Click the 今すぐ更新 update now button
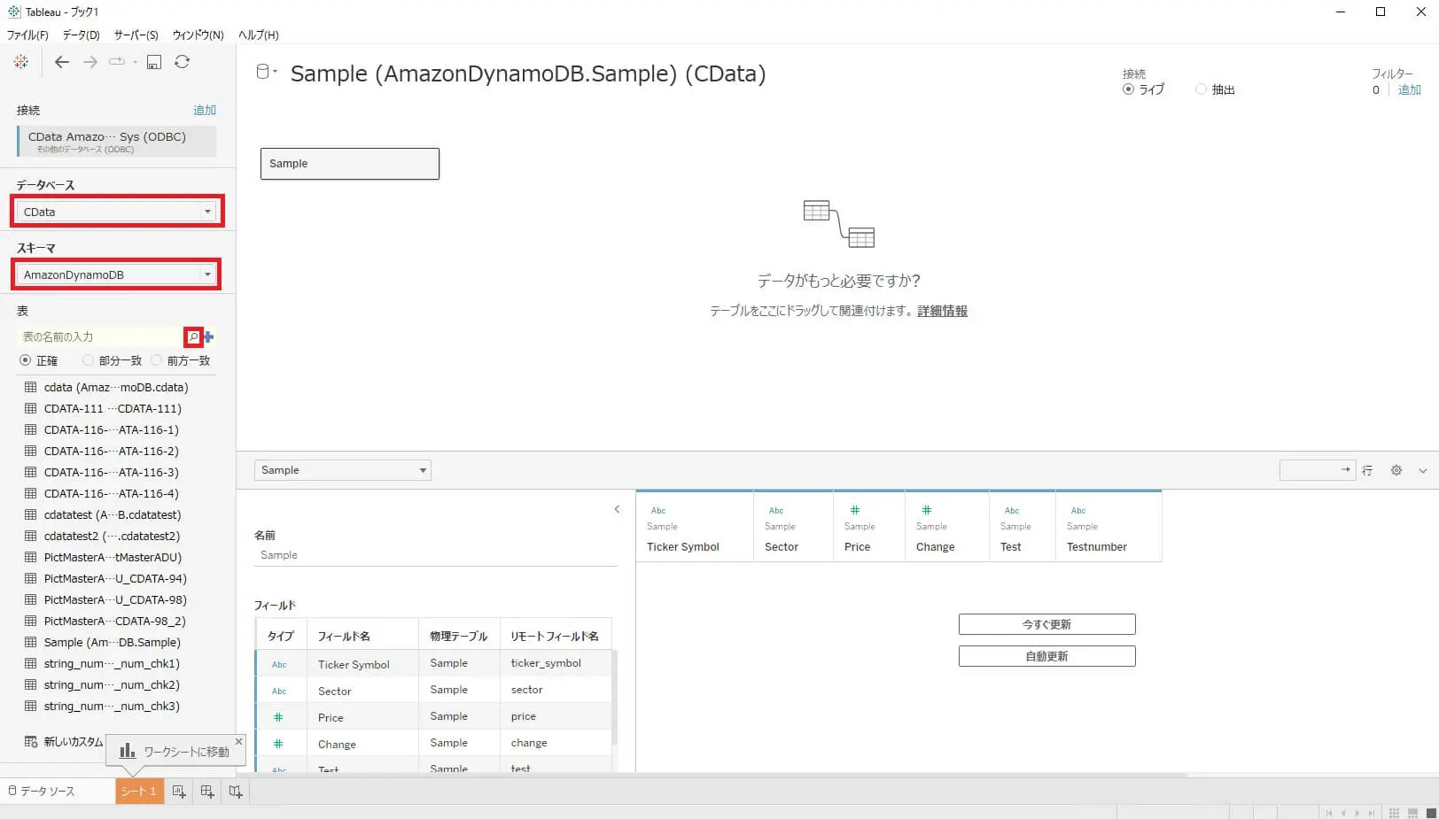1439x819 pixels. coord(1047,624)
